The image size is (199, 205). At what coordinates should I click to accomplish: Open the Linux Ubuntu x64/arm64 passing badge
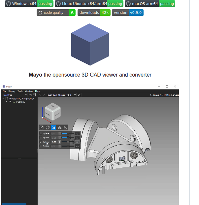click(x=89, y=4)
